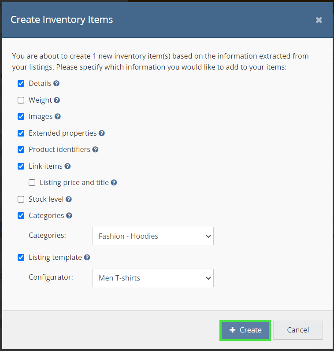The width and height of the screenshot is (334, 351).
Task: Disable the Images checkbox
Action: point(21,117)
